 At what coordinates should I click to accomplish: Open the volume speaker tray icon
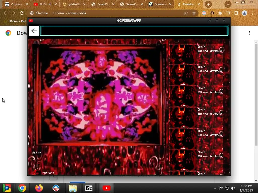pyautogui.click(x=233, y=188)
